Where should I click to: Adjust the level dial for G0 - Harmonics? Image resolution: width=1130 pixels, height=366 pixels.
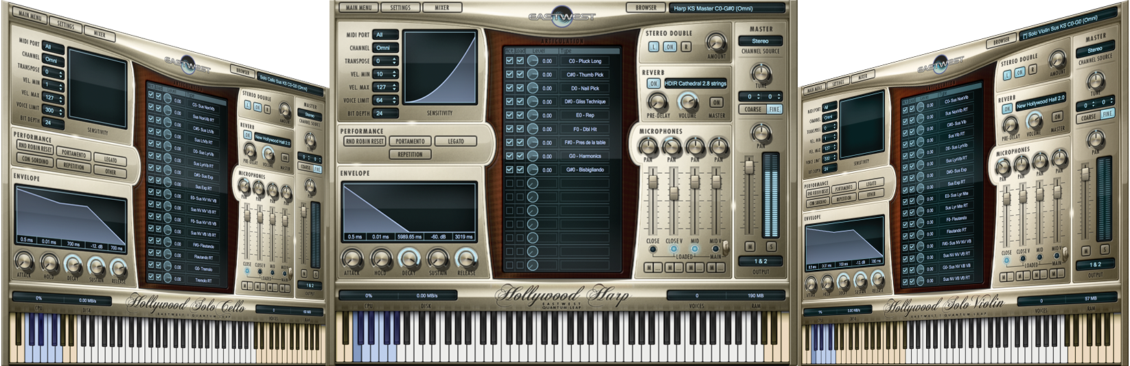point(532,156)
